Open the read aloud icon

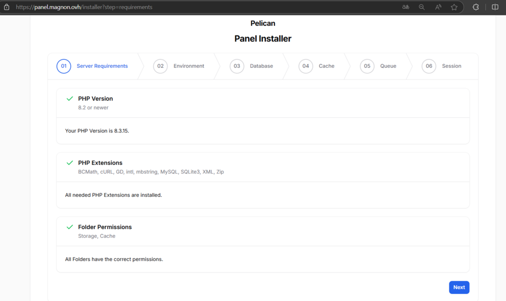coord(438,7)
